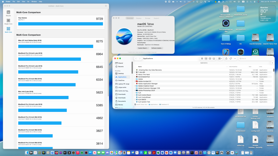The image size is (278, 156).
Task: Open the Riverview weather widget
Action: coord(267,14)
